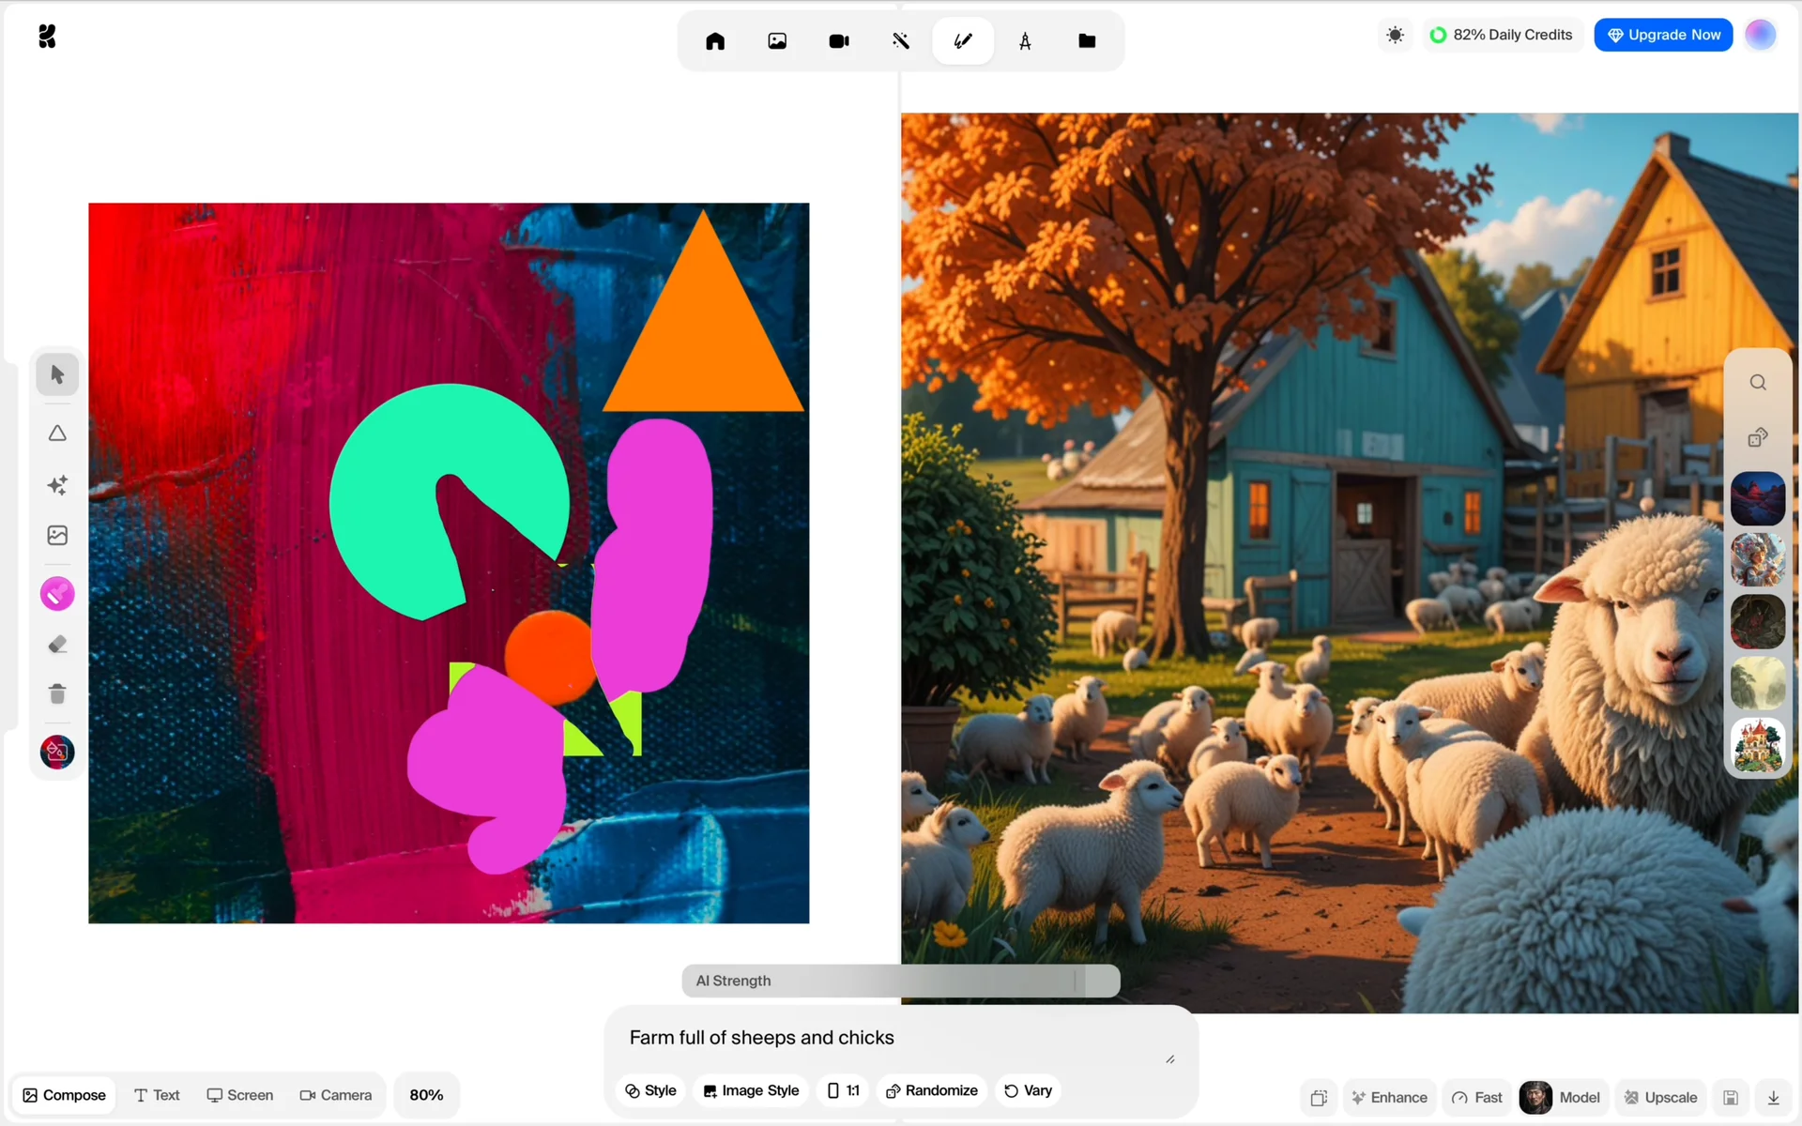Open the video generation tab
1802x1126 pixels.
pyautogui.click(x=839, y=41)
